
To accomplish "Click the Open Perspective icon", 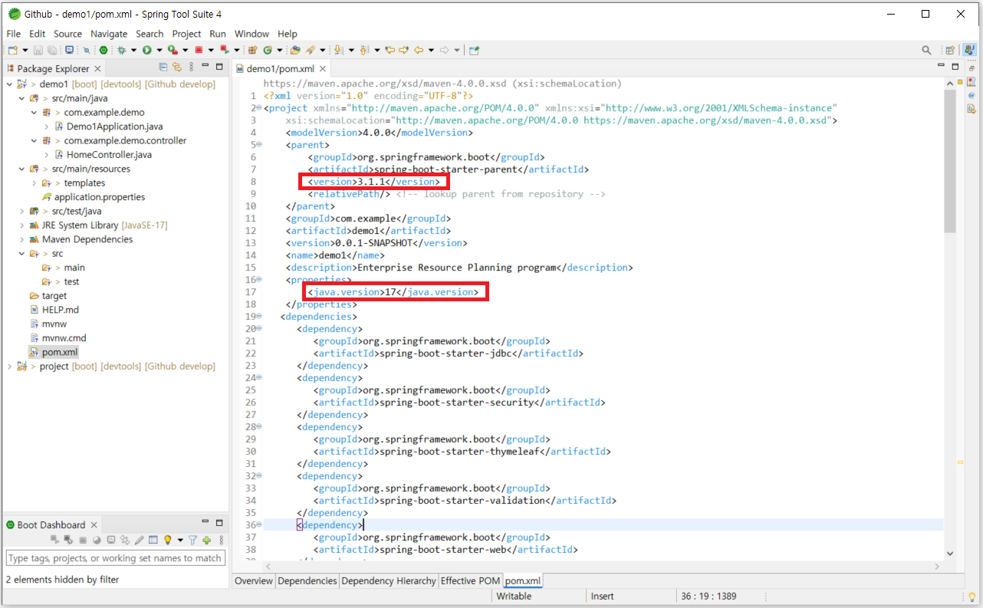I will point(950,50).
